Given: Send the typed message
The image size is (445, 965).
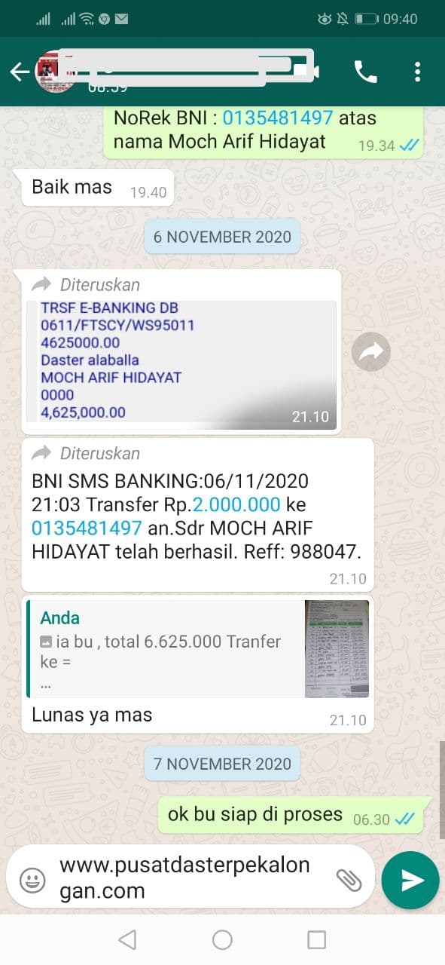Looking at the screenshot, I should click(410, 880).
